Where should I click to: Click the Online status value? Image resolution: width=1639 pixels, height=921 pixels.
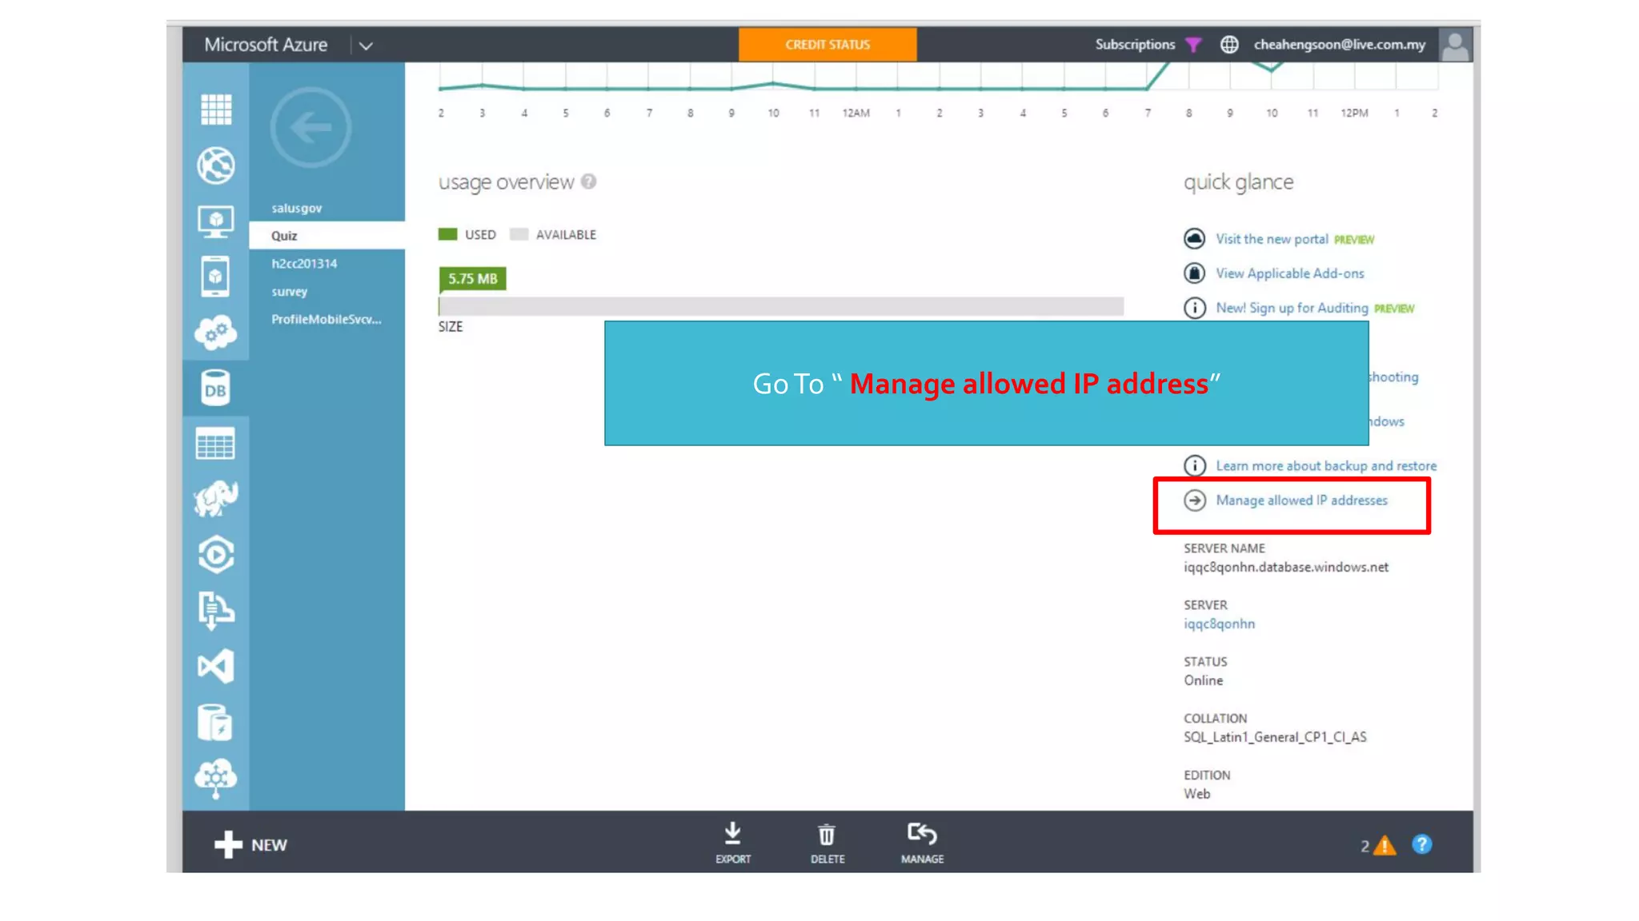(1203, 681)
